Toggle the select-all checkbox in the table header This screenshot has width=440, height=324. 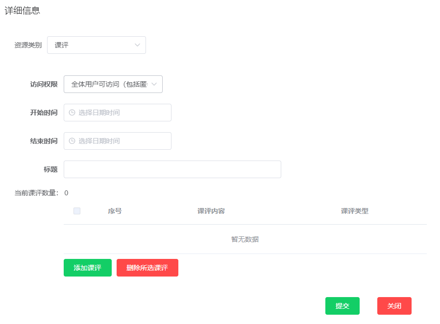point(76,211)
